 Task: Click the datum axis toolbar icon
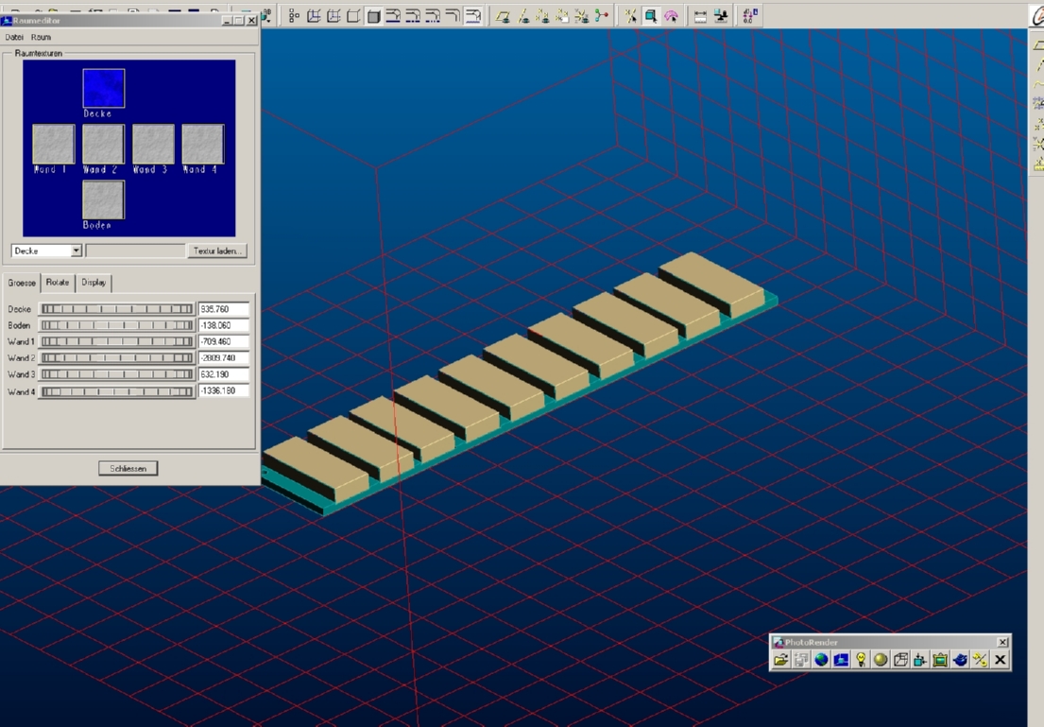(523, 16)
